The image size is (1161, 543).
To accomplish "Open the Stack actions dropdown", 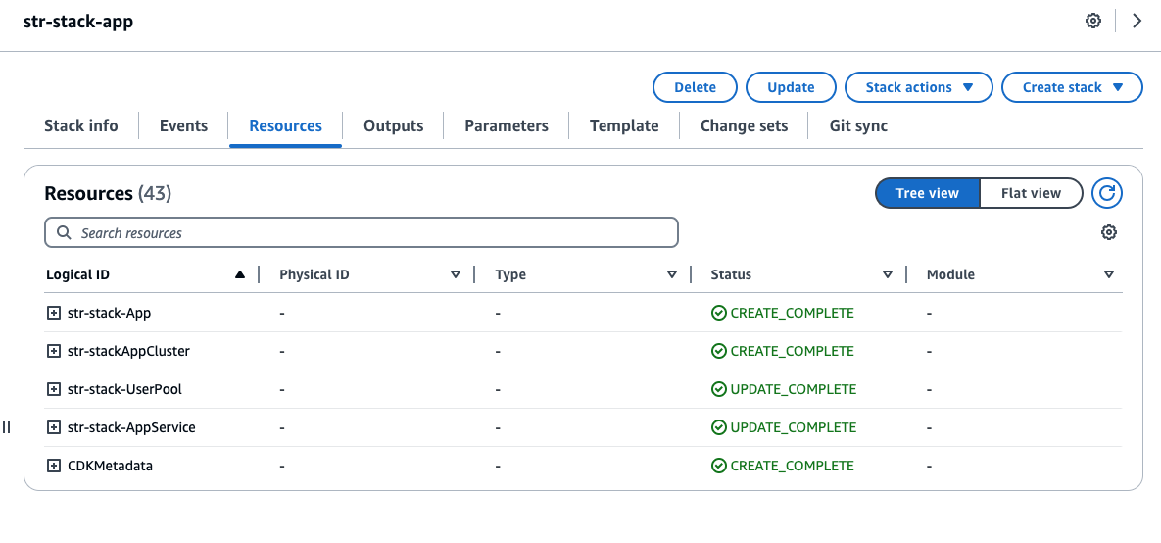I will [x=919, y=87].
